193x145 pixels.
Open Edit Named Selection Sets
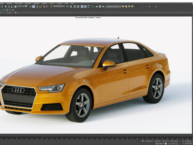point(51,6)
